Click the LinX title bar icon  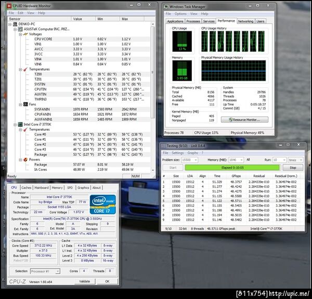point(164,146)
